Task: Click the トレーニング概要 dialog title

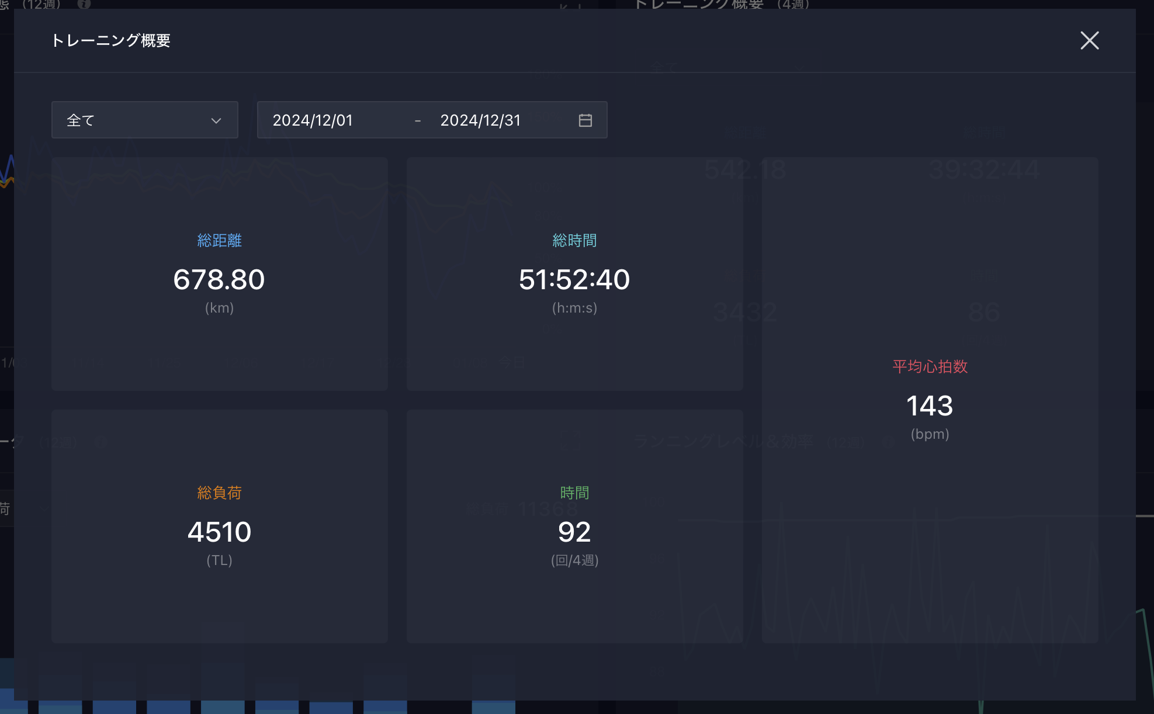Action: tap(111, 41)
